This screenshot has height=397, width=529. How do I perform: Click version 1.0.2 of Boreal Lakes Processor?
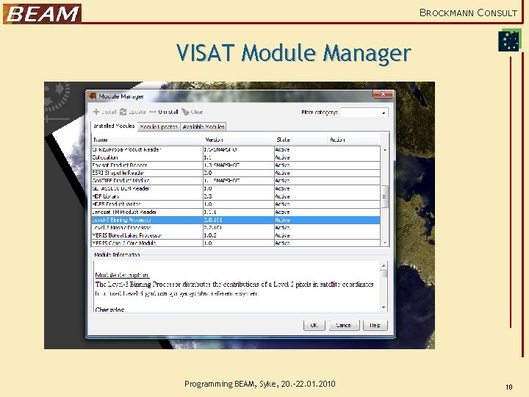210,235
